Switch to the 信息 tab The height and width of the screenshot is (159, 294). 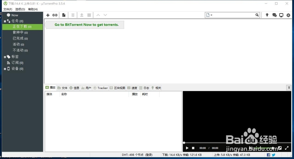click(74, 88)
